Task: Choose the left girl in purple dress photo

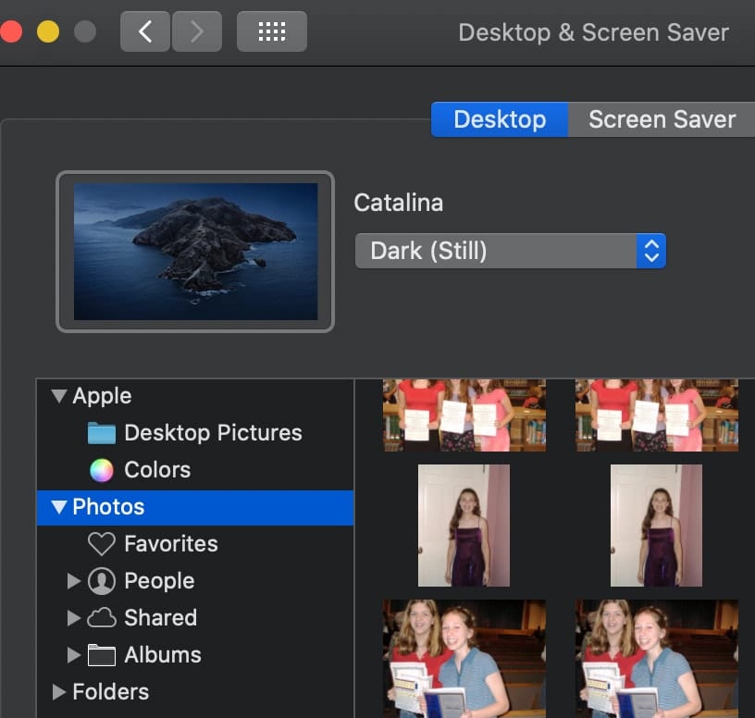Action: [x=464, y=526]
